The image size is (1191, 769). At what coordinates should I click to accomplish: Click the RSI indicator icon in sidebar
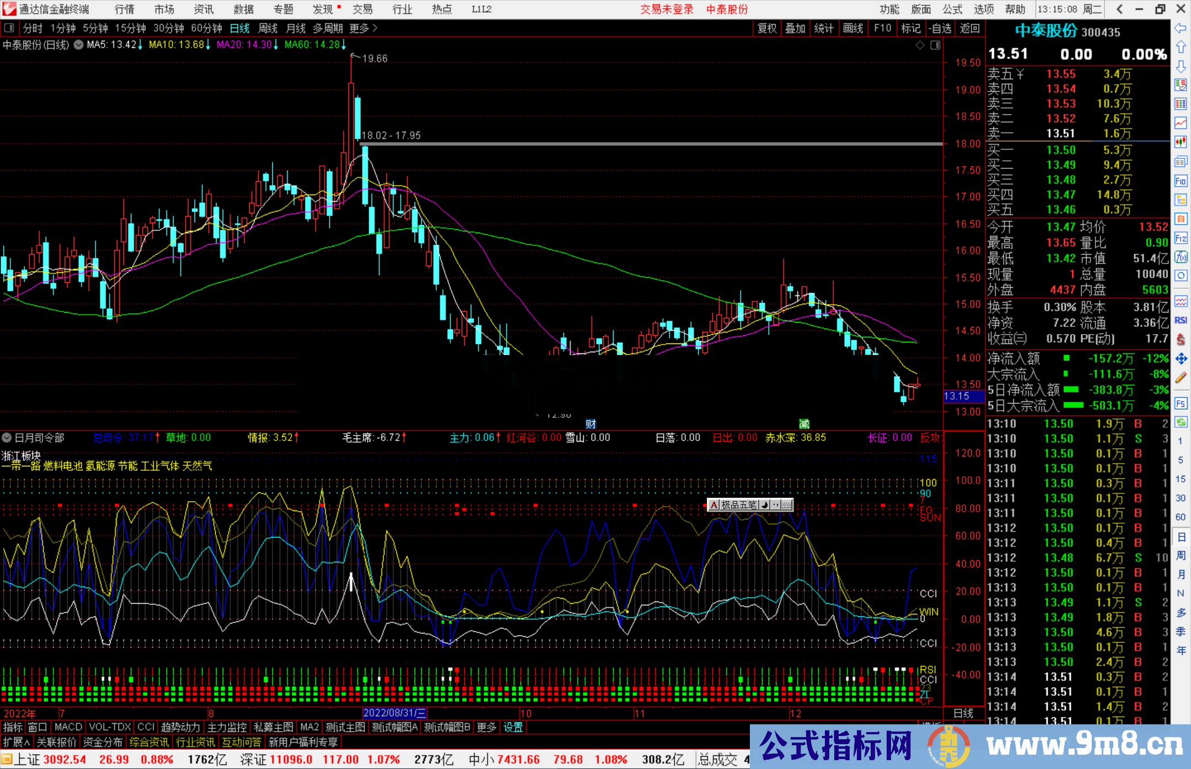click(x=1181, y=320)
